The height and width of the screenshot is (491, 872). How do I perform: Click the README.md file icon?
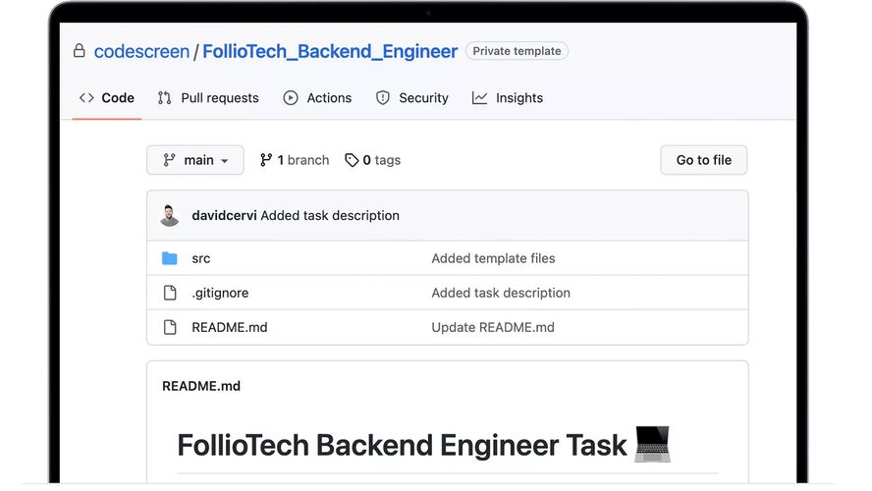170,327
